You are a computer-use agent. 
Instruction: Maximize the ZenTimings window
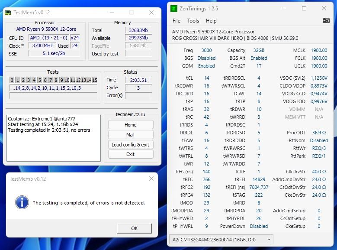304,8
